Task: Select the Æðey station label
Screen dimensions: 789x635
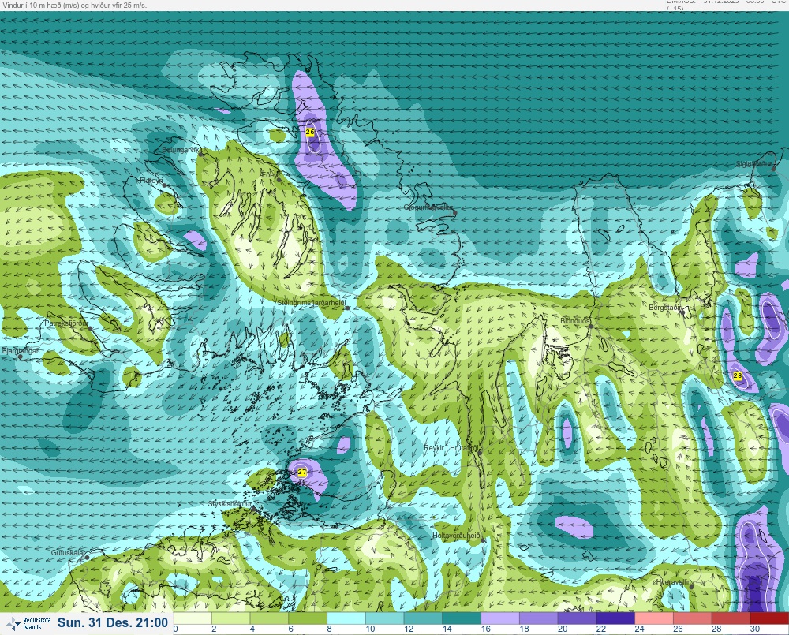Action: [270, 174]
